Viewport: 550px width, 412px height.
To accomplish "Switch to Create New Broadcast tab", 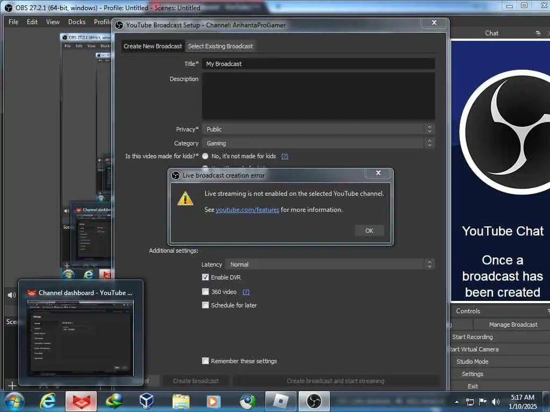I will tap(153, 46).
